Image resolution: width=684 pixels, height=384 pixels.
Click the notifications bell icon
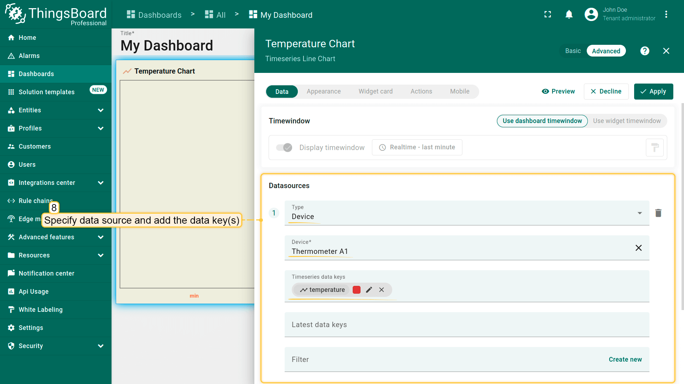coord(569,15)
